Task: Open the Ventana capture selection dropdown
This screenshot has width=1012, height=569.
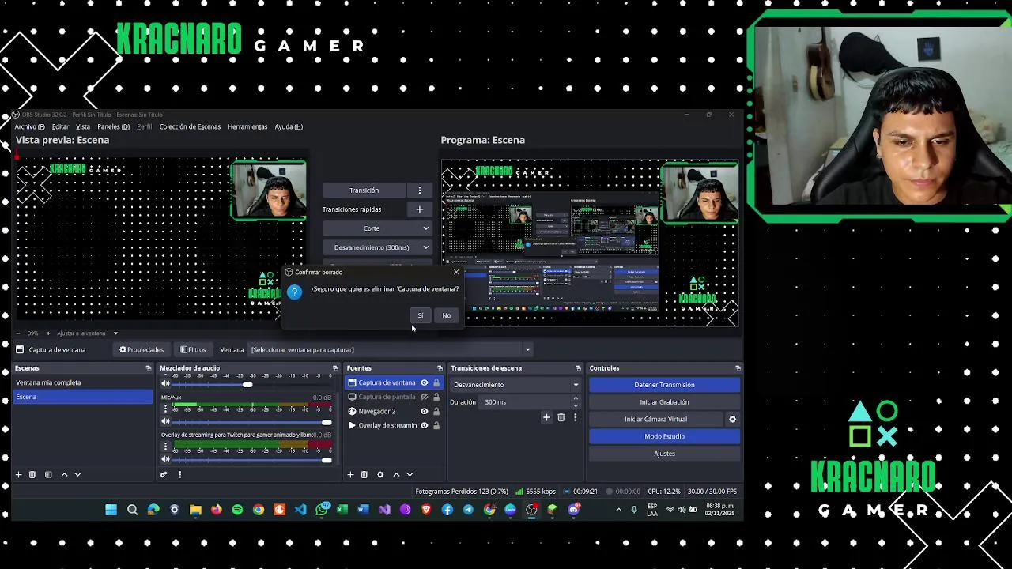Action: [x=391, y=349]
